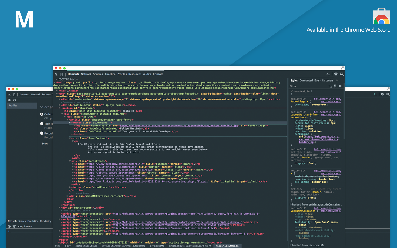Viewport: 397px width, 248px height.
Task: Click the animations diamond icon in Styles
Action: coord(340,86)
